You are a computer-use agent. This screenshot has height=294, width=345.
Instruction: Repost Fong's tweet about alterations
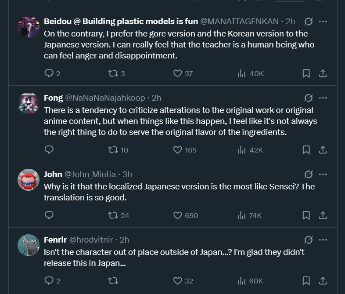point(118,150)
